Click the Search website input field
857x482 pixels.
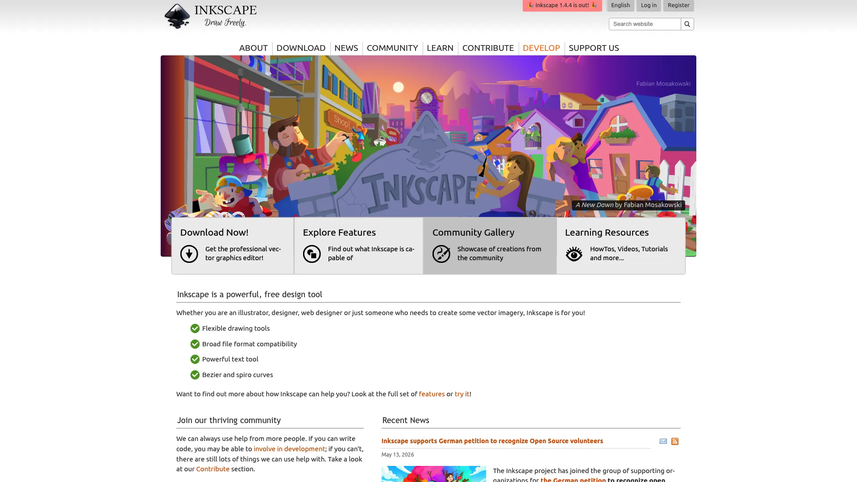[x=645, y=24]
